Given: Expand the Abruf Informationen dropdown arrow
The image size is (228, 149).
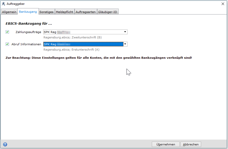Looking at the screenshot, I should coord(125,44).
